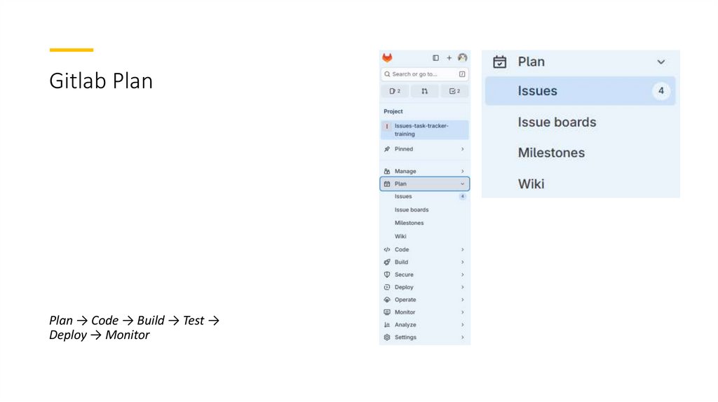
Task: Click the Secure shield icon
Action: pyautogui.click(x=387, y=275)
